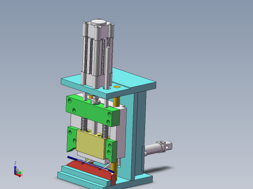253x189 pixels.
Task: Pick the left coil spring
Action: tap(84, 124)
